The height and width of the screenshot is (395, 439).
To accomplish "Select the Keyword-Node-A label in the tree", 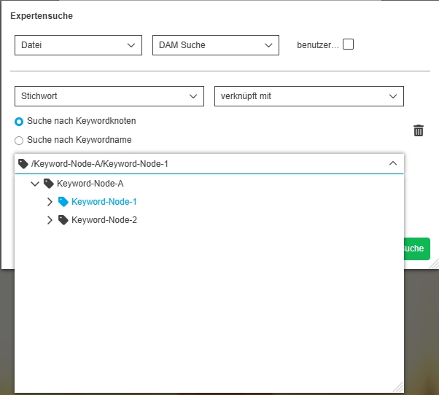I will pyautogui.click(x=90, y=184).
